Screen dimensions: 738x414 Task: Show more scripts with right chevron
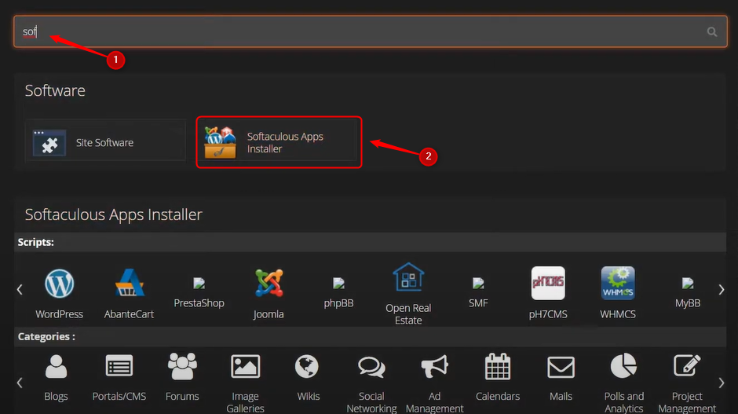(x=721, y=289)
